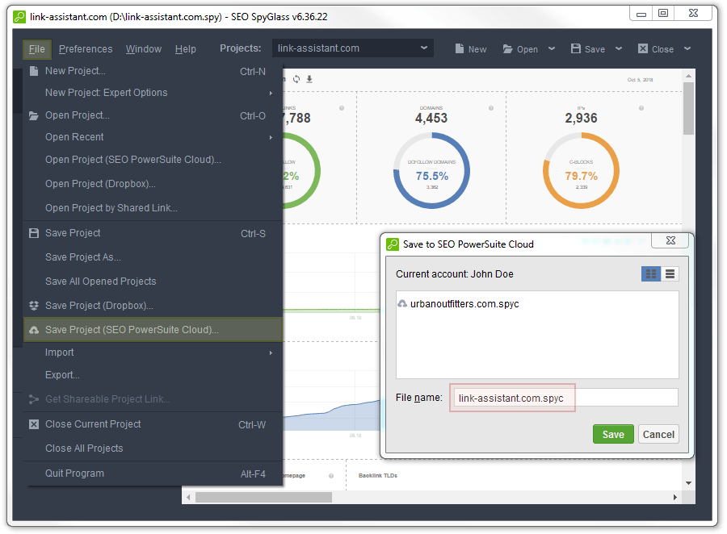
Task: Click the horizontal scrollbar left arrow
Action: point(188,498)
